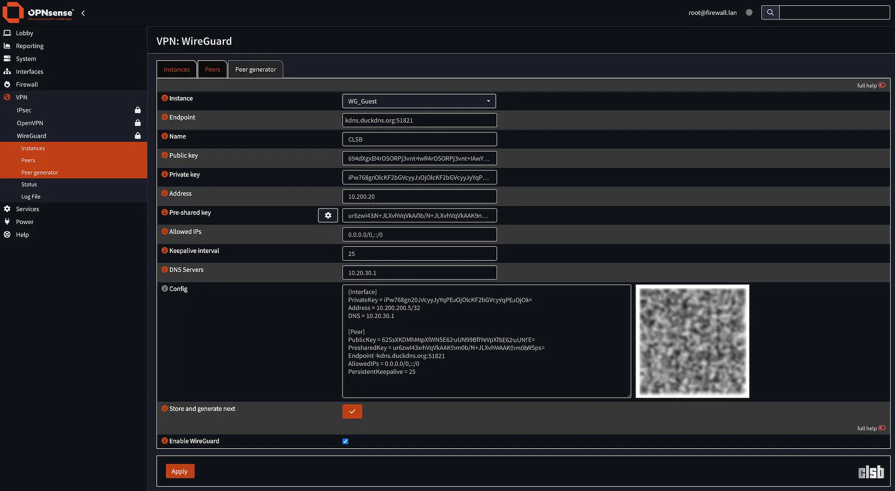The image size is (895, 491).
Task: Click the search magnifier icon
Action: (x=770, y=13)
